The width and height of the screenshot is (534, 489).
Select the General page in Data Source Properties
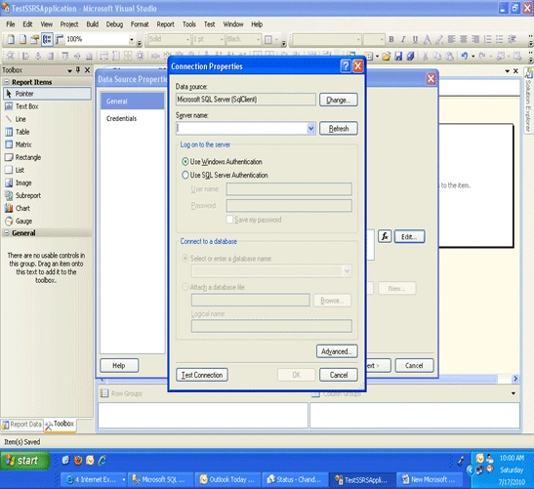pyautogui.click(x=133, y=102)
